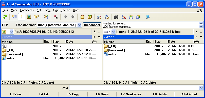
Task: Open right panel directory history arrow
Action: pos(201,37)
